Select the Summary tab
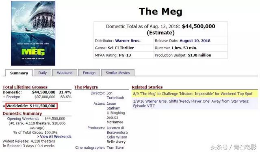 [19, 73]
